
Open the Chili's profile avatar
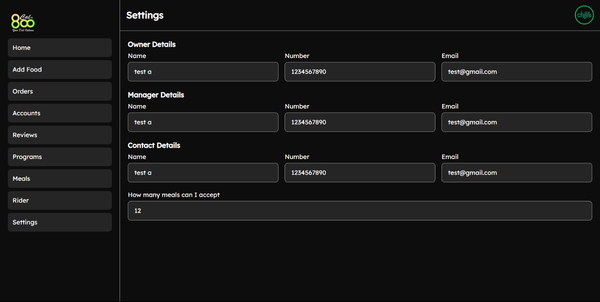point(584,15)
